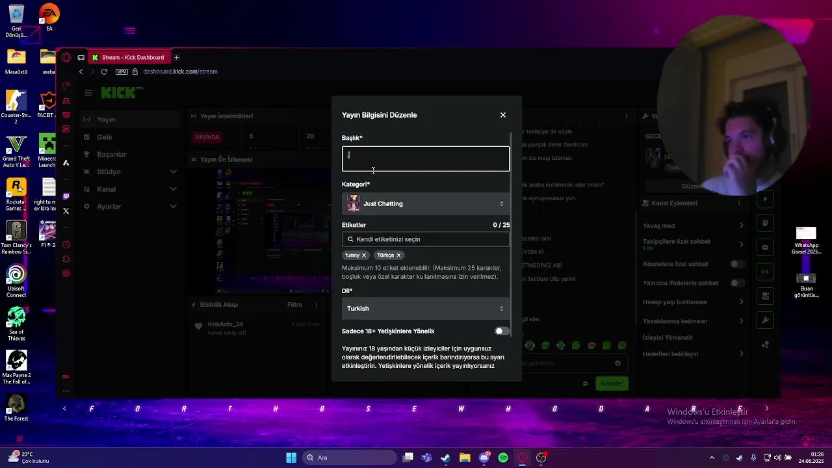The width and height of the screenshot is (832, 468).
Task: Open Başarılar in the Kick sidebar
Action: coord(130,155)
